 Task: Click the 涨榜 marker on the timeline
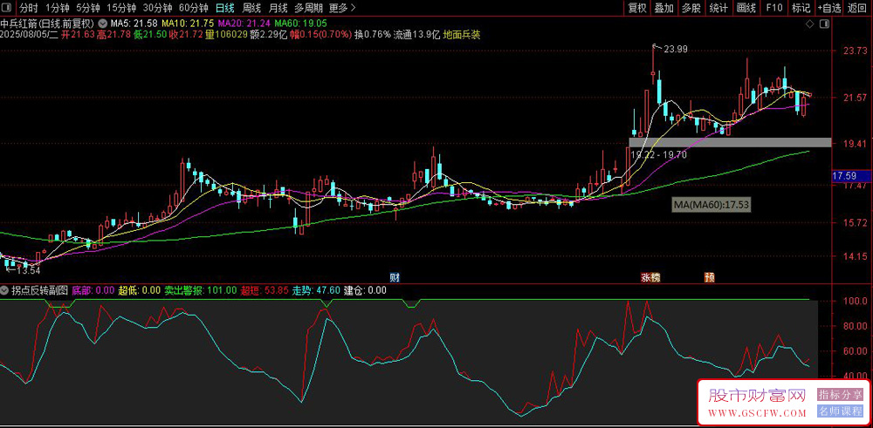coord(650,277)
